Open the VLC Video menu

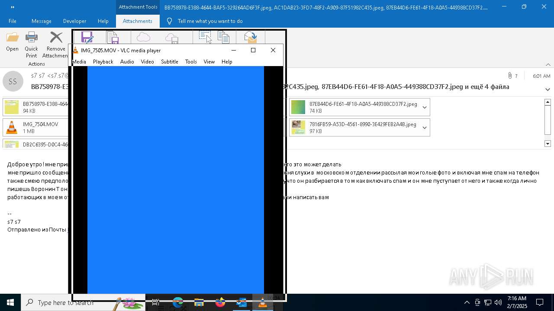148,61
